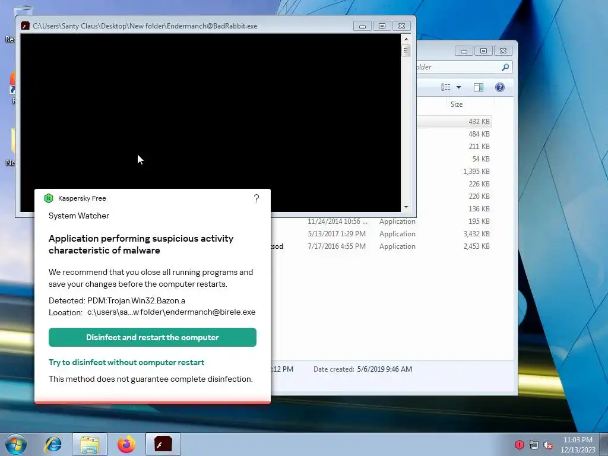Select the file dated 7/17/2016 4:55 PM
This screenshot has width=608, height=456.
click(x=382, y=246)
